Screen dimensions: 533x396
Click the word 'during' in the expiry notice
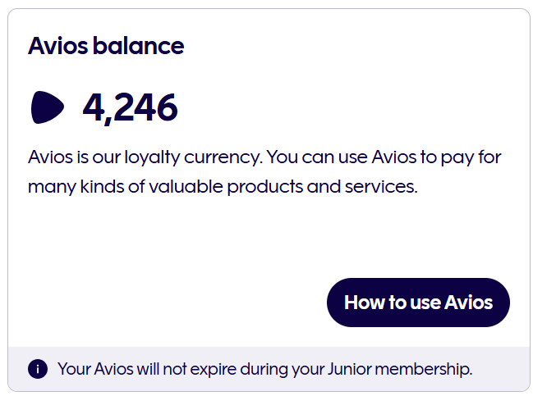click(x=264, y=369)
